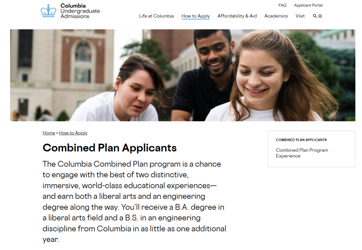Image resolution: width=362 pixels, height=250 pixels.
Task: Click the Visit navigation item
Action: point(300,16)
